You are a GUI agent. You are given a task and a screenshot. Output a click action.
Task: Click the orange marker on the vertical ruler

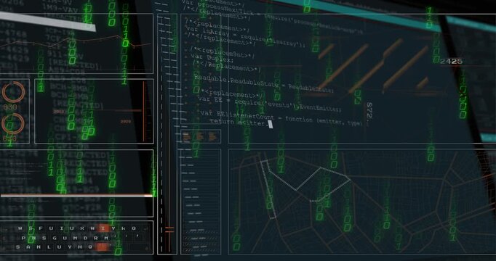coord(169,230)
